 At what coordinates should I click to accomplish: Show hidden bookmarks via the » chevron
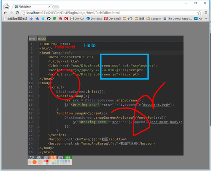[206, 19]
